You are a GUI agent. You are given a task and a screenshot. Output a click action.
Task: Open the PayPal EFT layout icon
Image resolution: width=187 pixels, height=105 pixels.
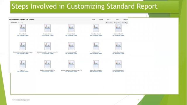(23, 64)
